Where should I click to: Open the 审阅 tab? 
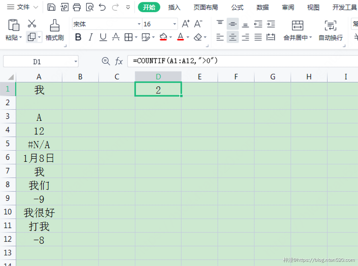tap(288, 7)
